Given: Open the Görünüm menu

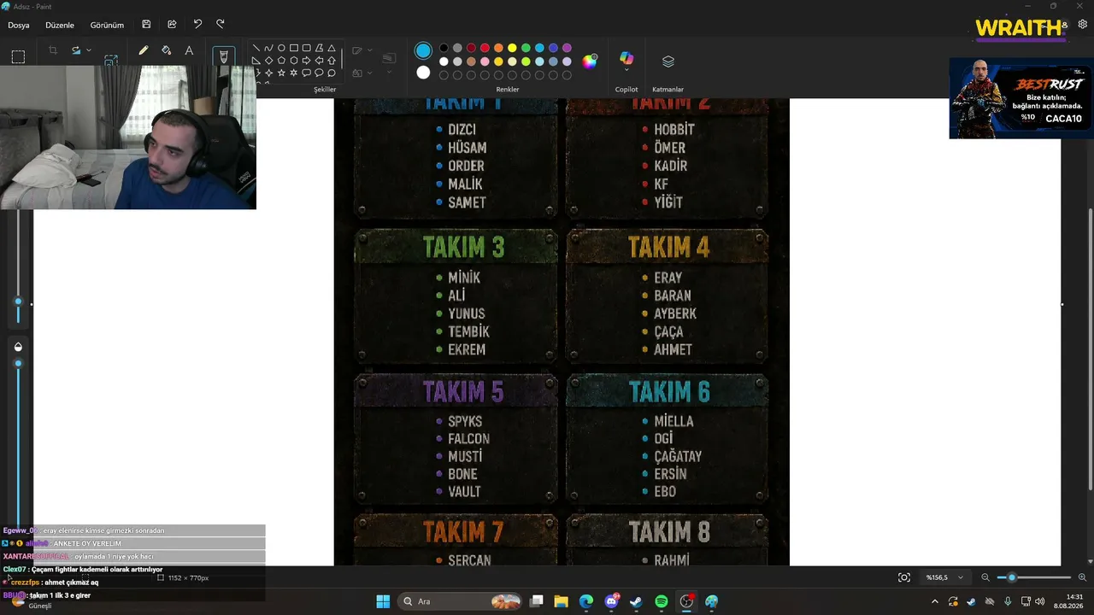Looking at the screenshot, I should pyautogui.click(x=107, y=25).
